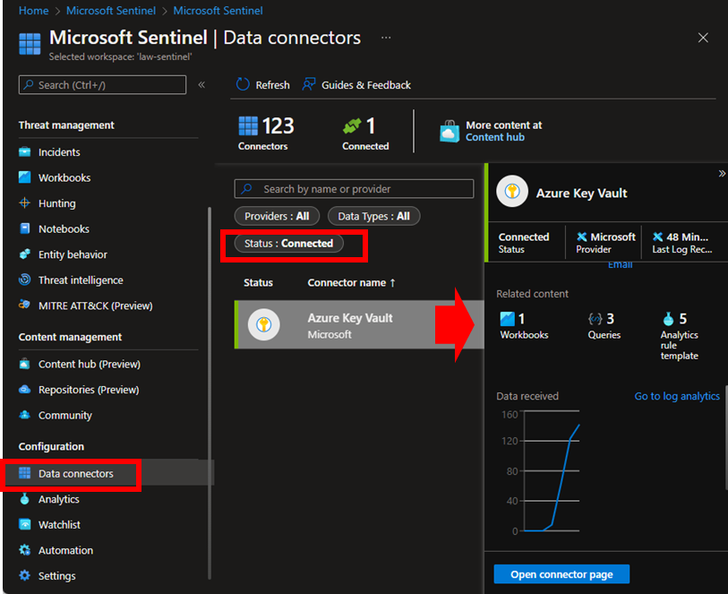Click the Content hub shopping bag icon
This screenshot has height=594, width=728.
pos(450,132)
